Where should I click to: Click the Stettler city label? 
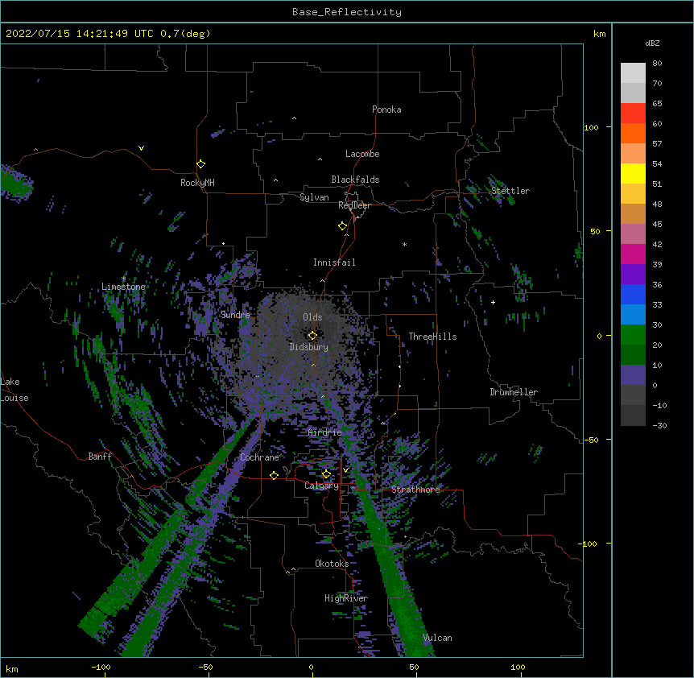[x=510, y=191]
